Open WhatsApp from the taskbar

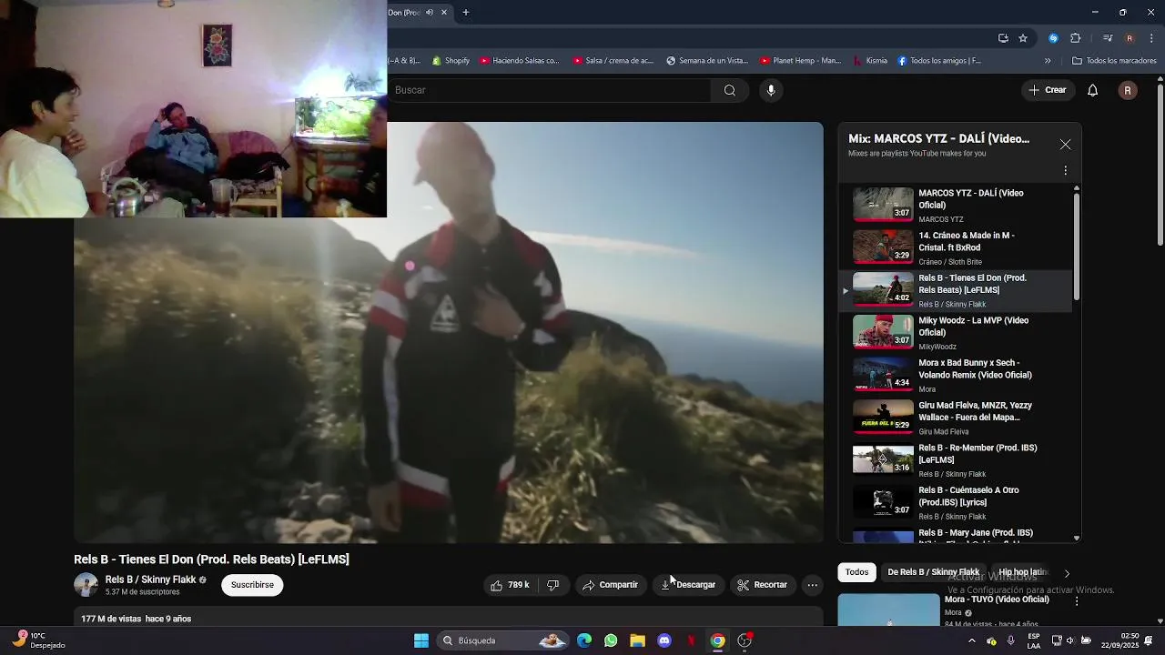click(x=611, y=640)
